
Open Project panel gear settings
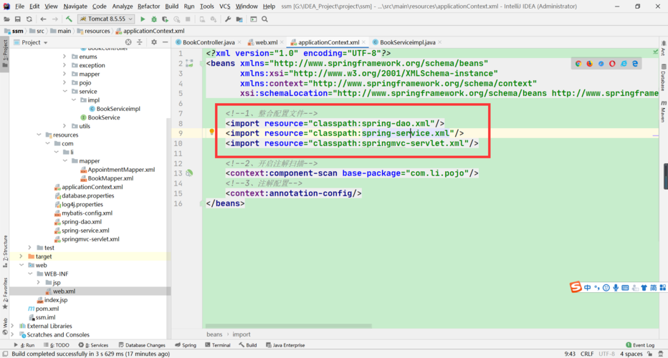(154, 42)
